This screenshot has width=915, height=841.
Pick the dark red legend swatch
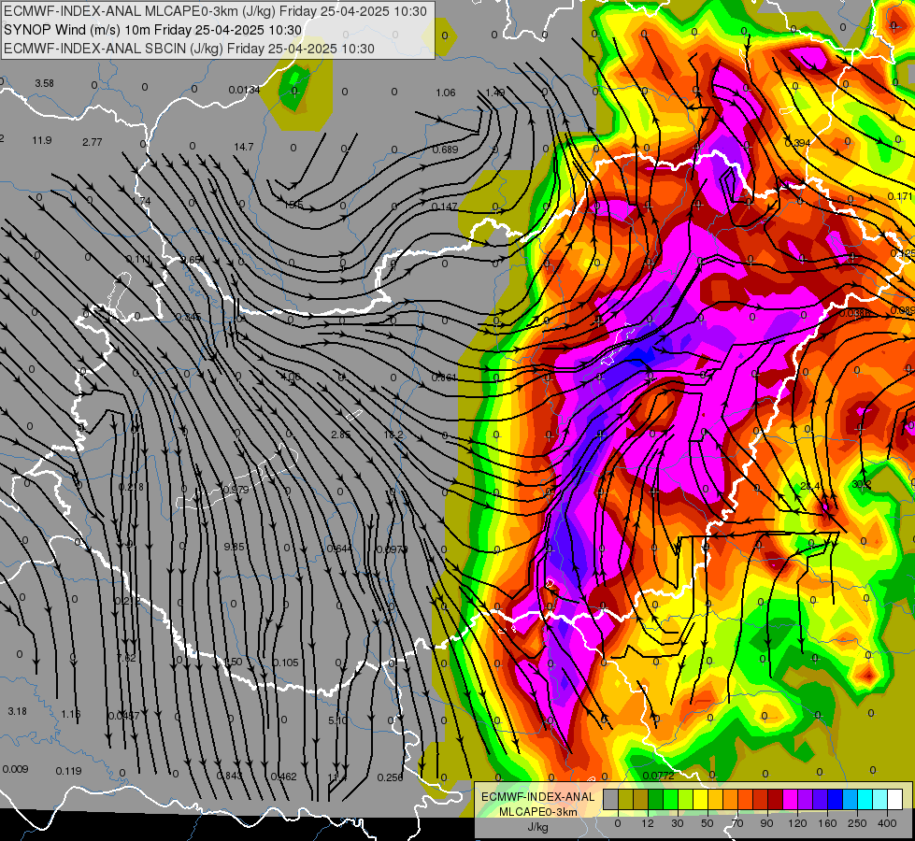tap(776, 800)
